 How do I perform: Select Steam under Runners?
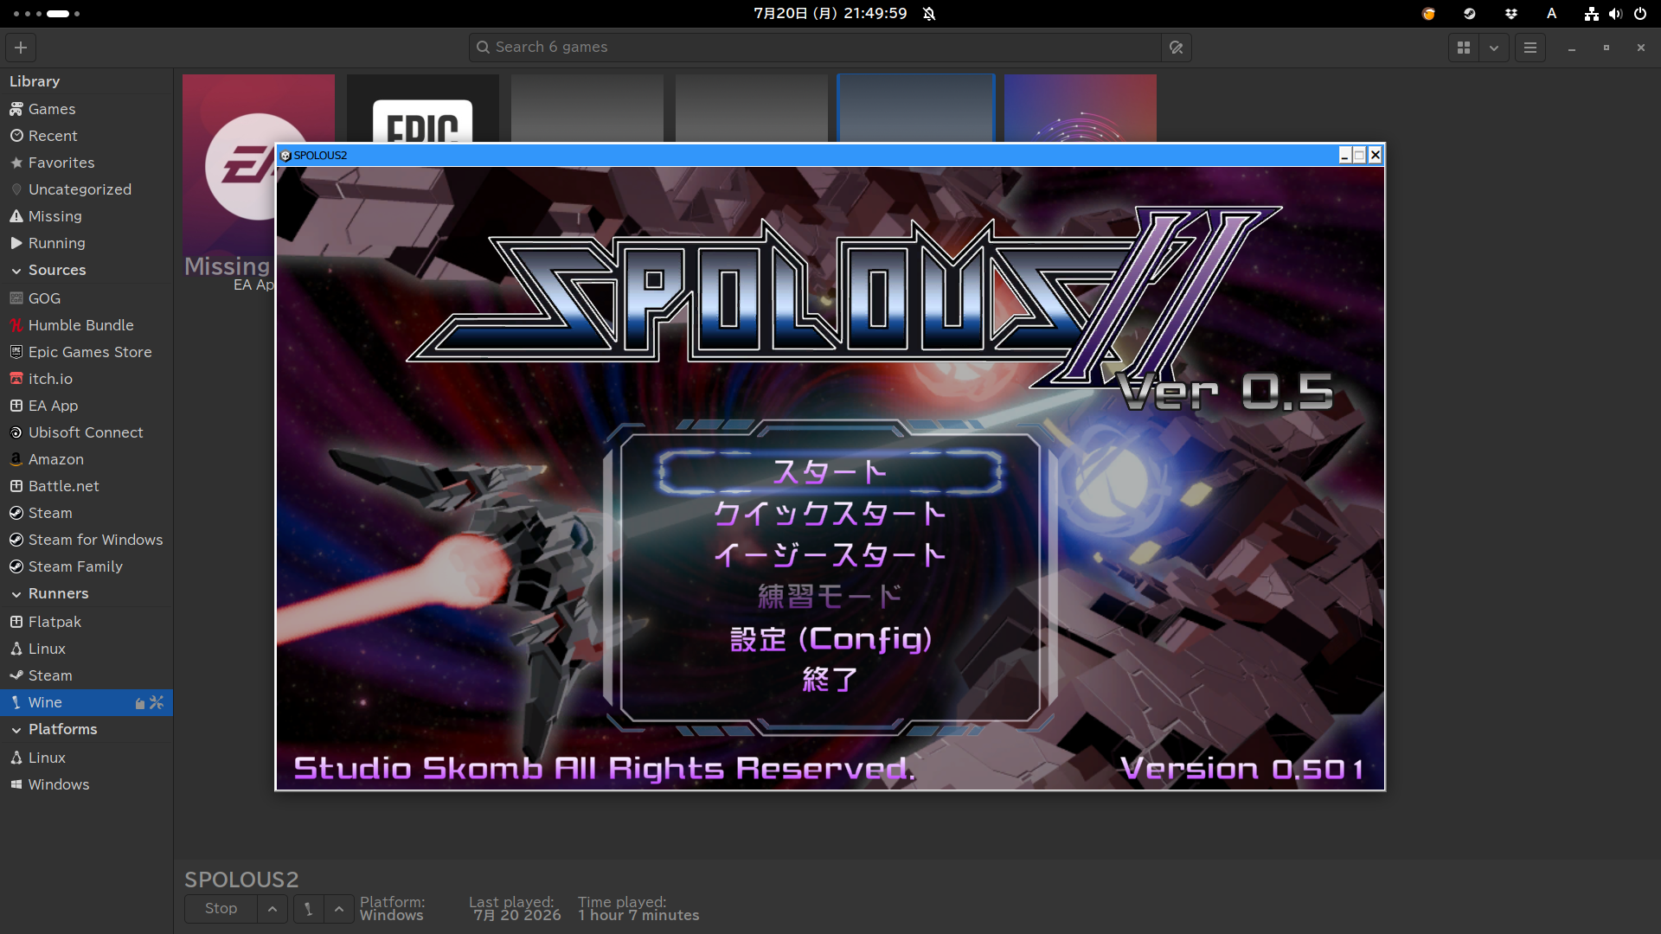point(87,675)
